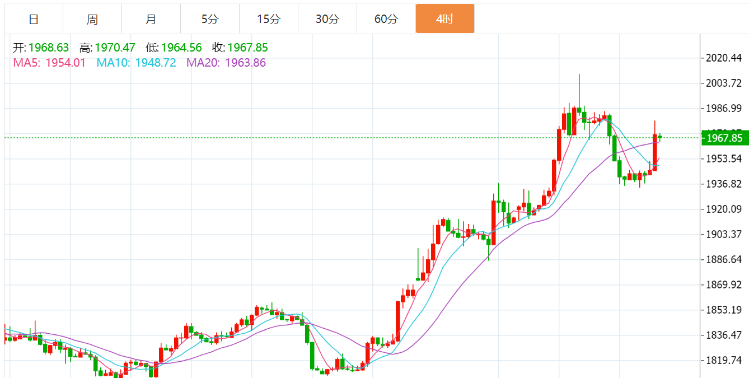The height and width of the screenshot is (378, 749).
Task: Click the MA10: 1948.72 indicator label
Action: click(136, 63)
